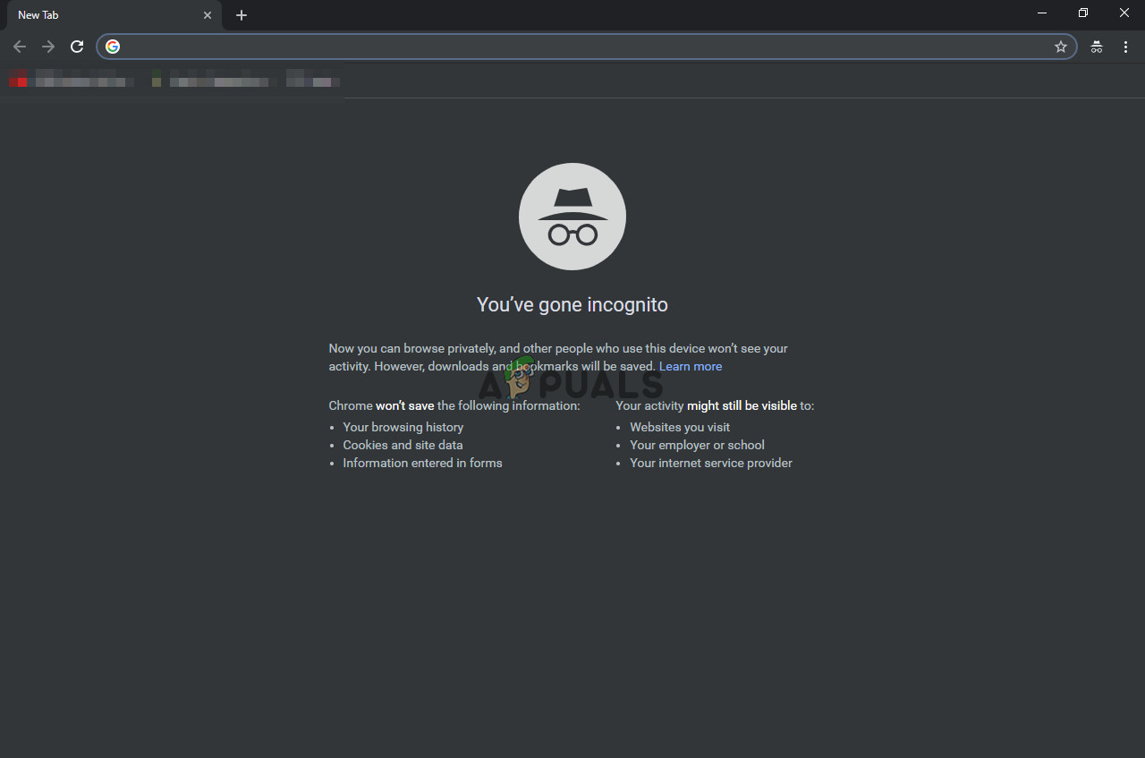Open the Learn more link
1145x758 pixels.
click(x=691, y=366)
